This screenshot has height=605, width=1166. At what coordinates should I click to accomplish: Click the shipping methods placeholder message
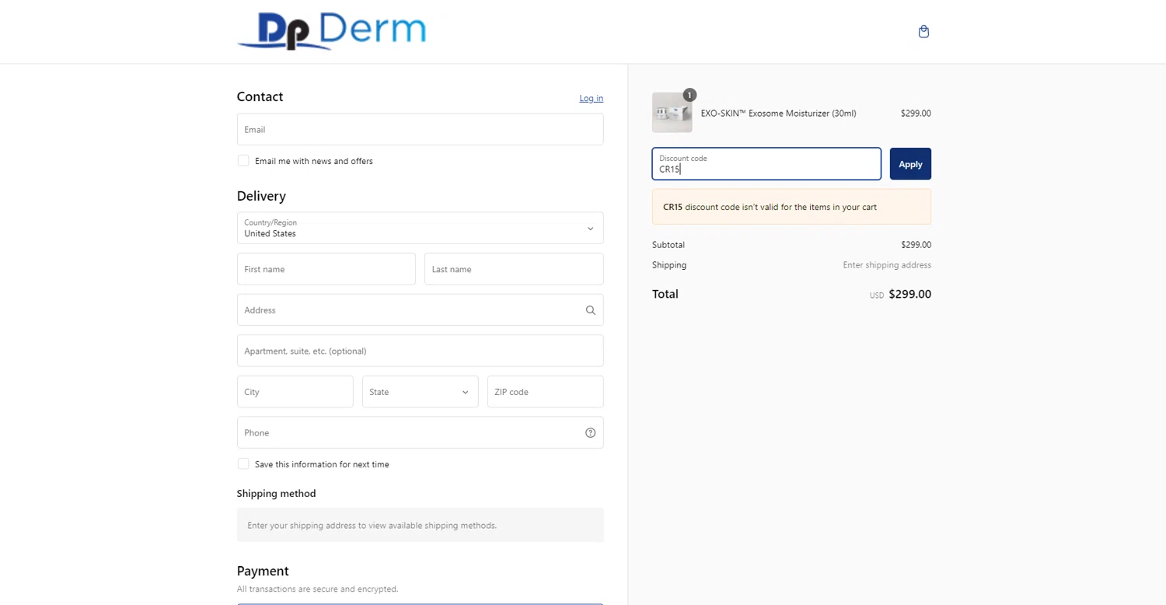[x=421, y=525]
